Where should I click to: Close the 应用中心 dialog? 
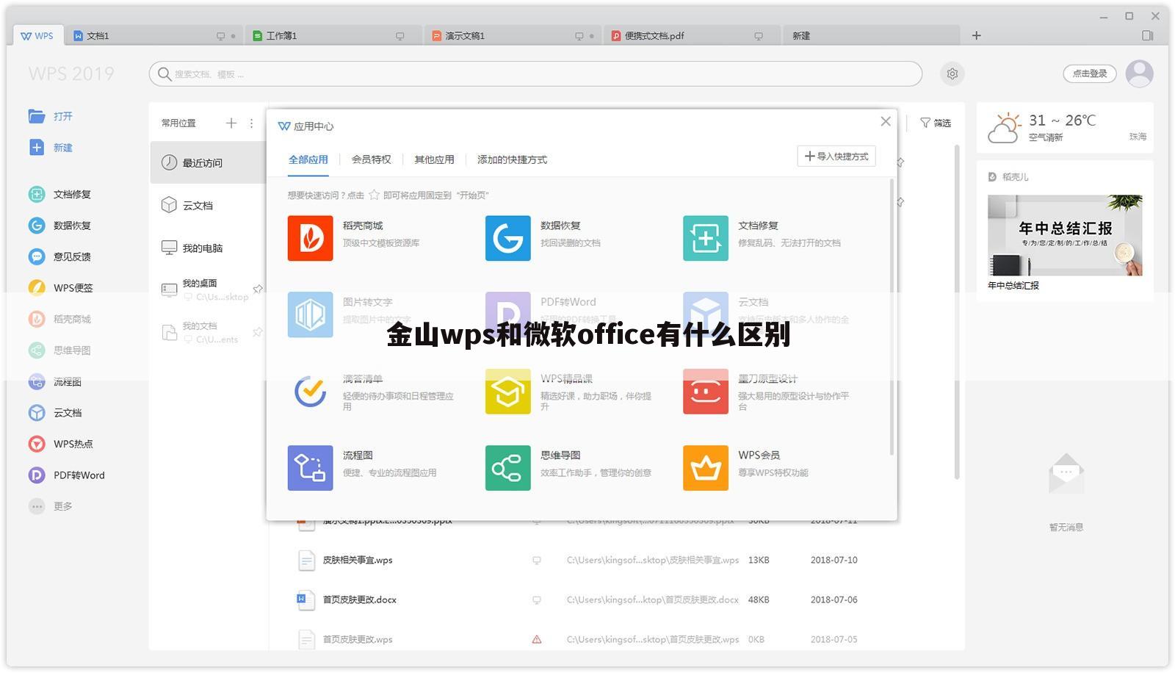point(886,121)
